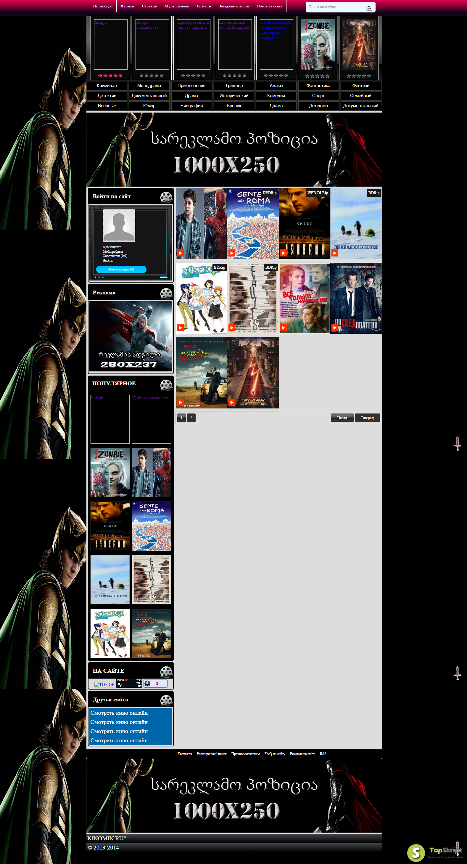
Task: Select the Ужасы genre
Action: pyautogui.click(x=276, y=86)
